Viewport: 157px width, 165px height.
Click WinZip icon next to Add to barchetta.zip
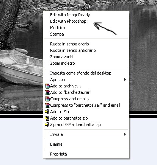47,118
